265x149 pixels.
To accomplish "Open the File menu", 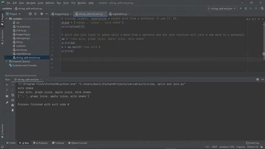I will point(8,3).
